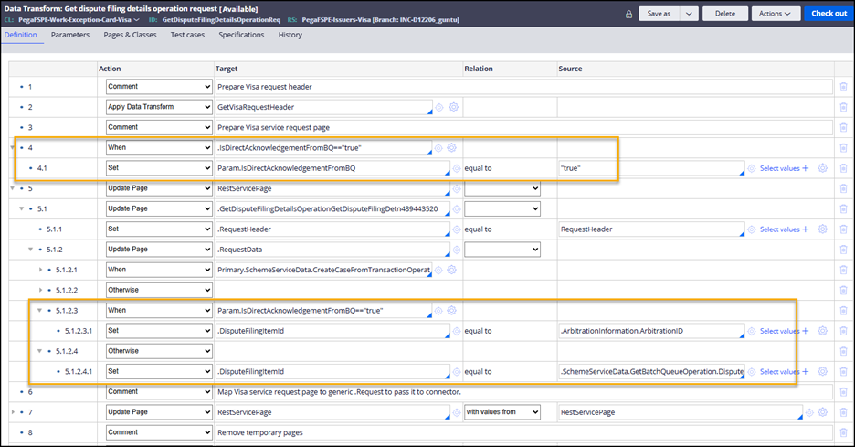The height and width of the screenshot is (447, 855).
Task: Collapse row 5.1.2 tree node
Action: click(31, 250)
